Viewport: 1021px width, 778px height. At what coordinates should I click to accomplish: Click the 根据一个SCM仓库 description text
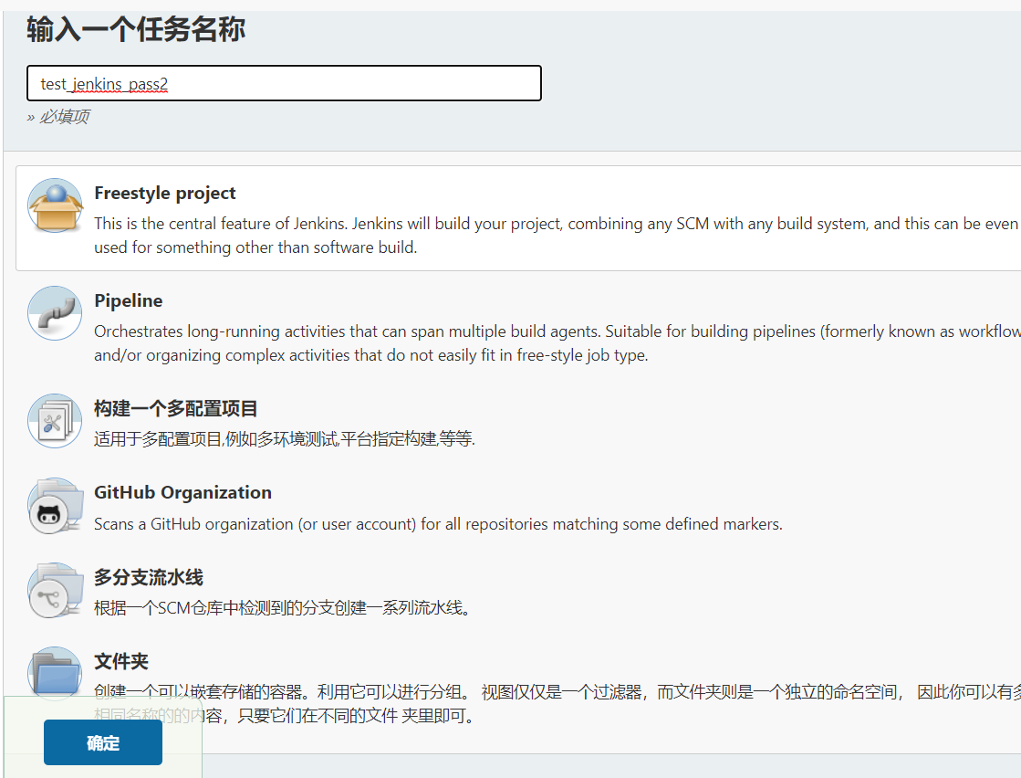coord(283,608)
